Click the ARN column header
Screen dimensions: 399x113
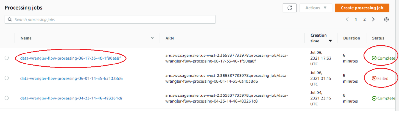(170, 38)
